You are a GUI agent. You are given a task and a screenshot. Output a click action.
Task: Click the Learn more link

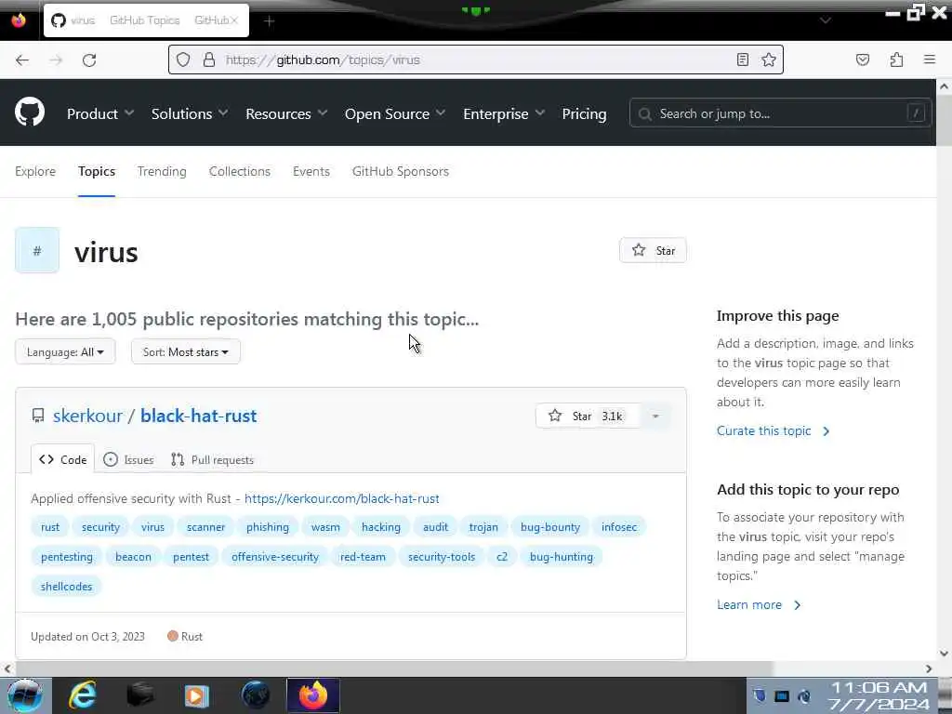coord(759,604)
